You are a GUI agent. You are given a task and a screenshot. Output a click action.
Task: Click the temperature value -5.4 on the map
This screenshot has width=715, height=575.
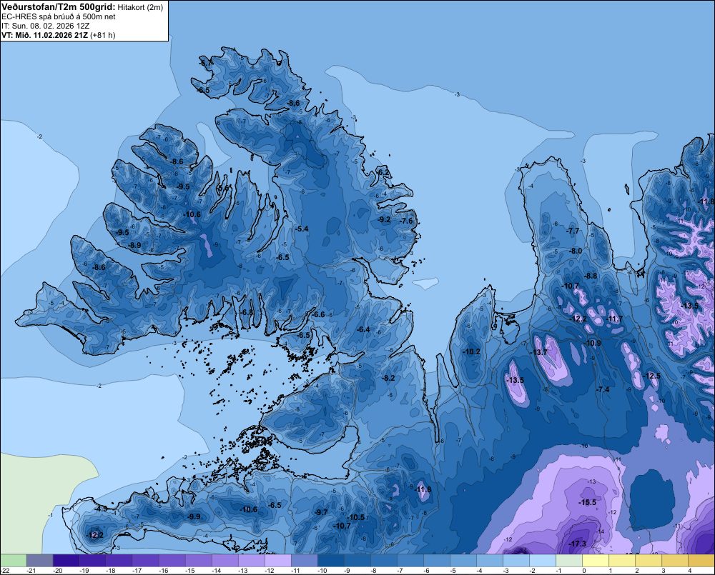tap(302, 229)
